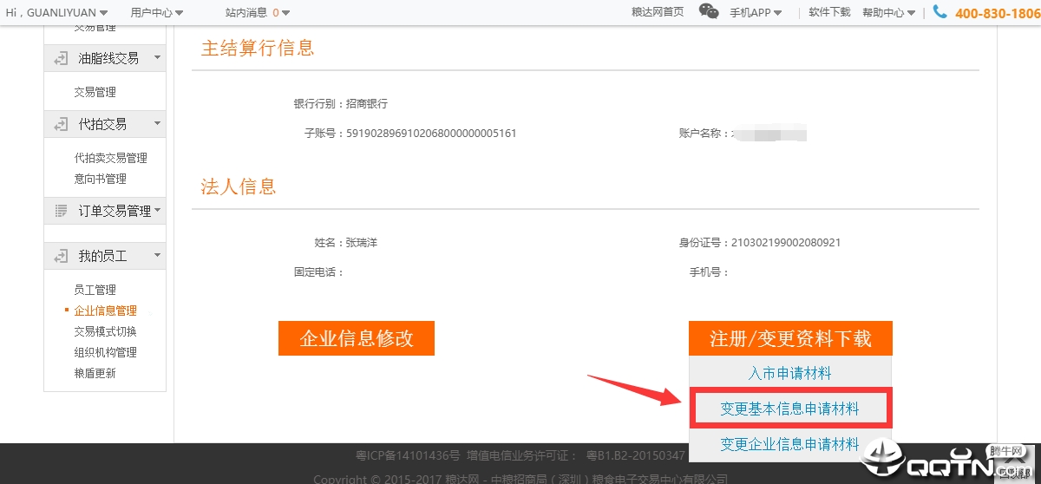Open the 手机APP dropdown menu
1041x484 pixels.
(755, 13)
